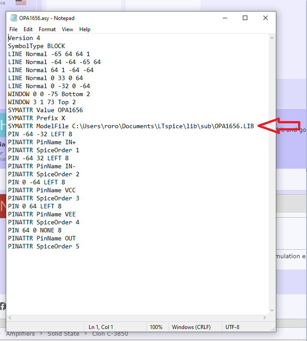
Task: Click the window corner grip in the status bar
Action: point(273,329)
